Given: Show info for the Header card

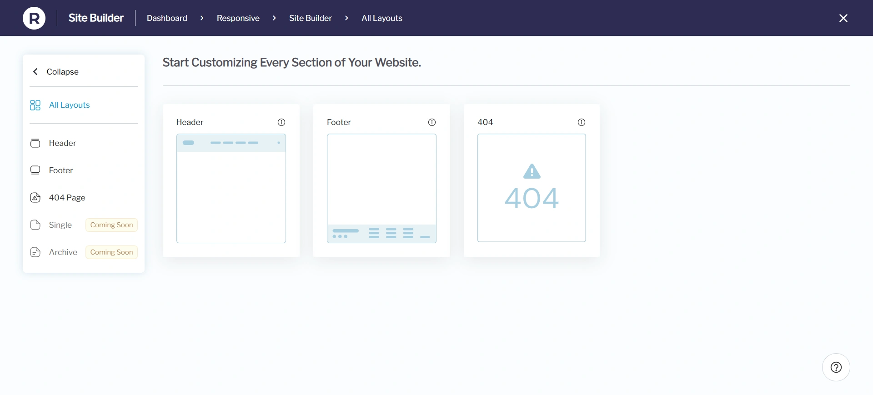Looking at the screenshot, I should 281,122.
